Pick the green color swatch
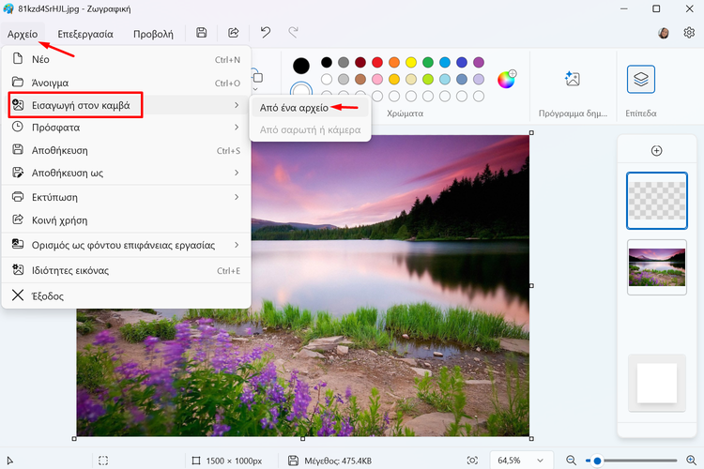Image resolution: width=704 pixels, height=469 pixels. pyautogui.click(x=428, y=62)
